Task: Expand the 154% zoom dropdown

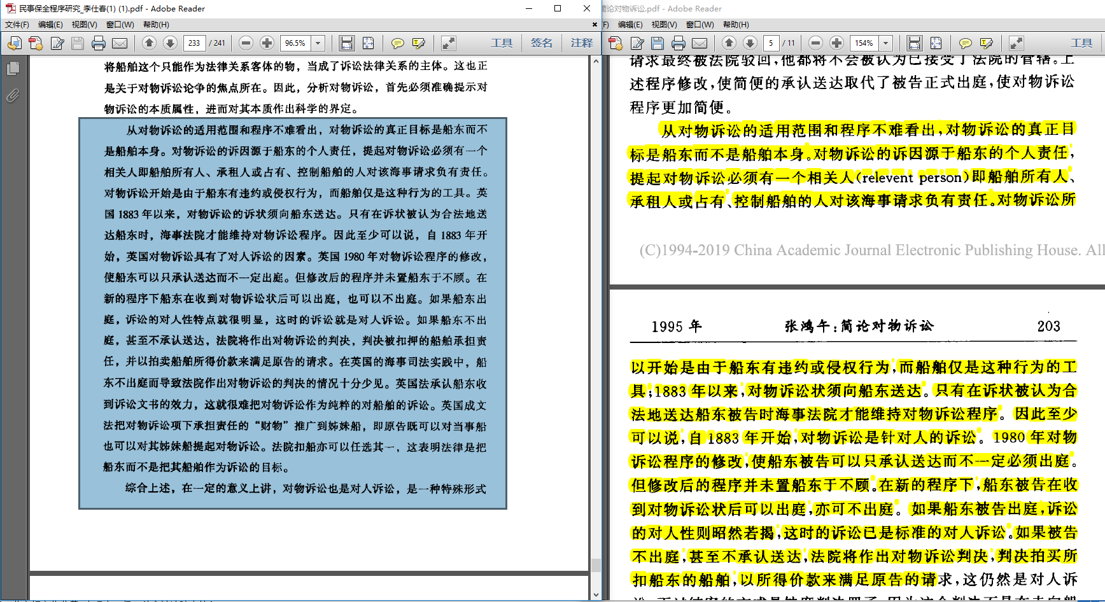Action: (885, 43)
